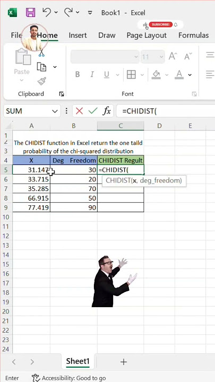
Task: Click the Copy icon
Action: click(x=42, y=67)
